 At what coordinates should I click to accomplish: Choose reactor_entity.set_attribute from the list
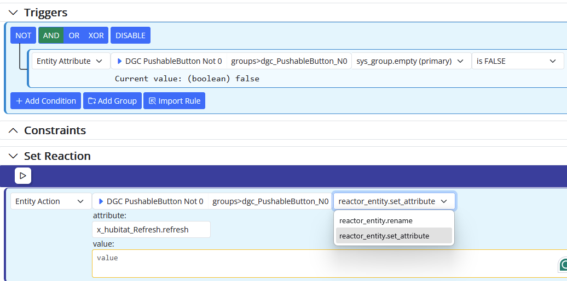coord(394,236)
